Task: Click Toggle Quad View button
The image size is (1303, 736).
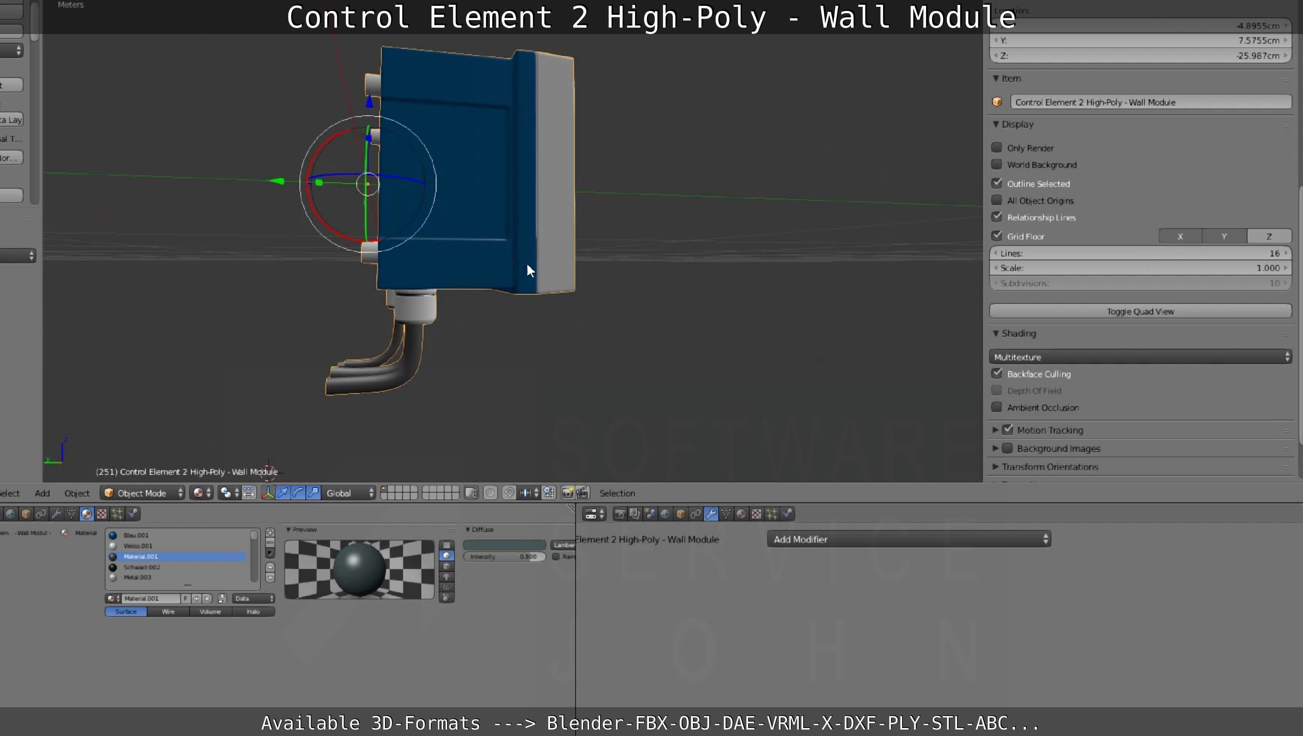Action: coord(1140,311)
